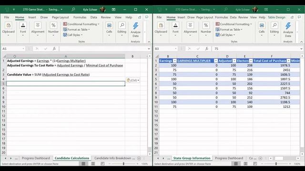Open Conditional Formatting dropdown in left window

(x=81, y=24)
